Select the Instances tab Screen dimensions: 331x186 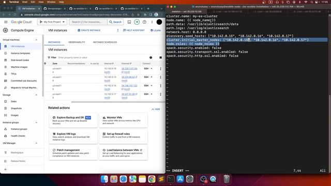point(54,42)
